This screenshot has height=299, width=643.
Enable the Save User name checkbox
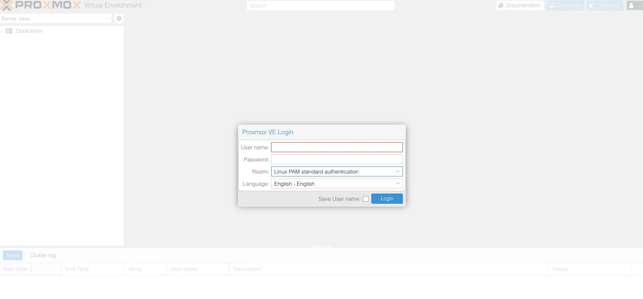366,199
